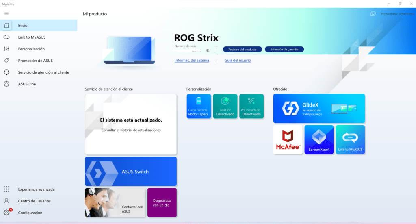
Task: Launch Diagnóstico con un clic
Action: coord(162,202)
